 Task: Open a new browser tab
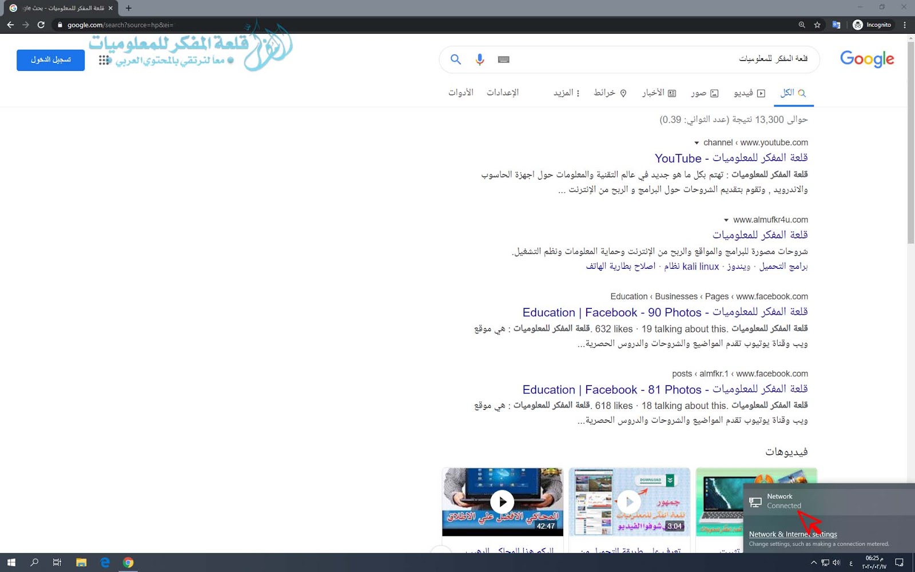pos(129,8)
